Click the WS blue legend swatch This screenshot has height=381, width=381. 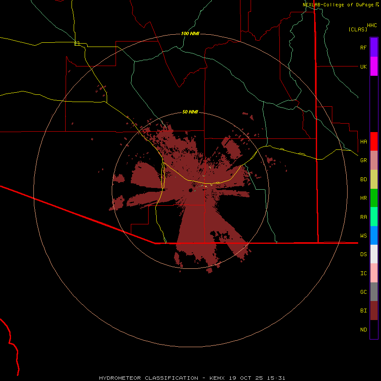click(374, 235)
